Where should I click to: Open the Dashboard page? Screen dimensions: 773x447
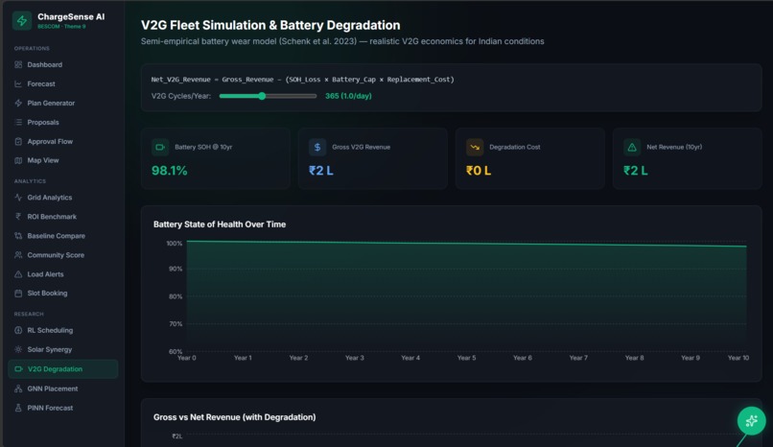(63, 64)
